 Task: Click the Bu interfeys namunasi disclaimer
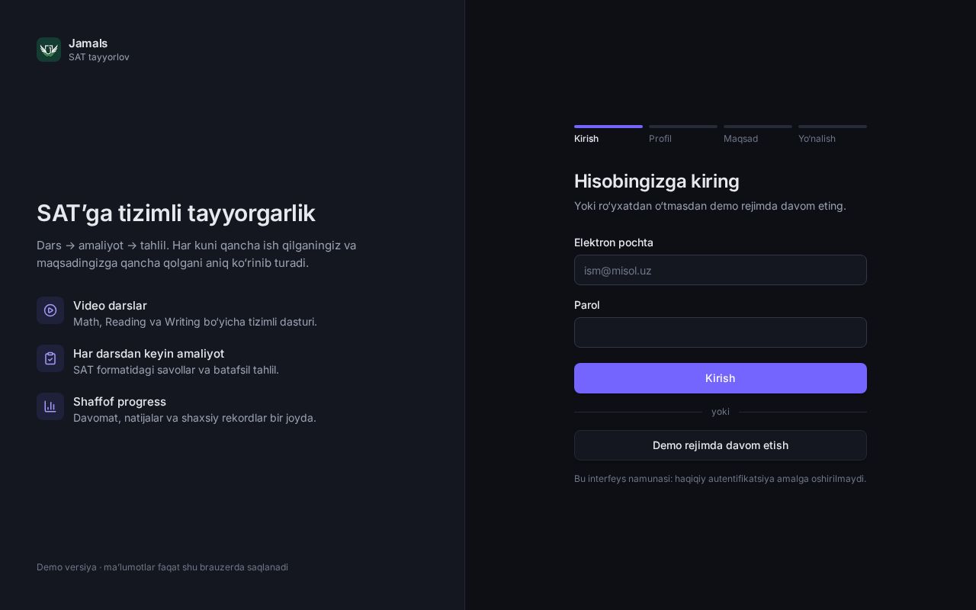click(x=721, y=479)
